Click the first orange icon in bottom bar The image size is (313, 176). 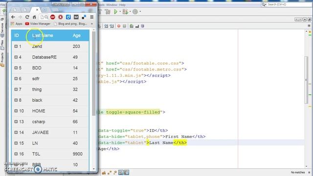(x=104, y=173)
